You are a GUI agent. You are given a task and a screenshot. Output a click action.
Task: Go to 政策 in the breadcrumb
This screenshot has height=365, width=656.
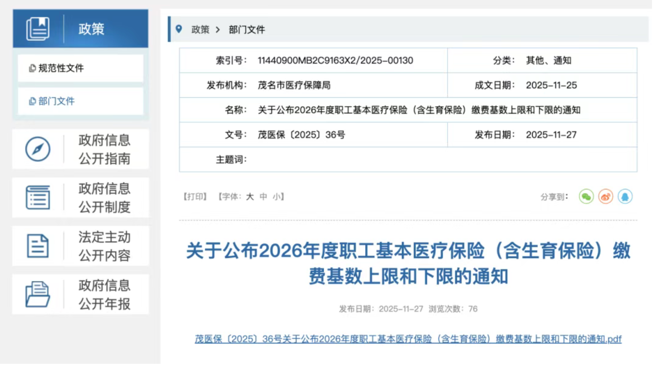200,29
